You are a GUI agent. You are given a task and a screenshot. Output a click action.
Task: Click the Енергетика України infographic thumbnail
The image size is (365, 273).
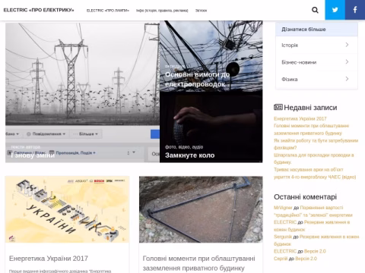coord(67,209)
